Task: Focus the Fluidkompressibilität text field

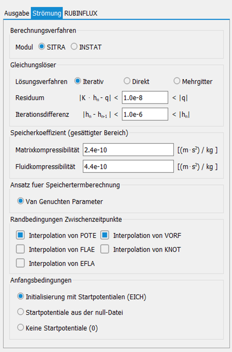Action: tap(128, 166)
